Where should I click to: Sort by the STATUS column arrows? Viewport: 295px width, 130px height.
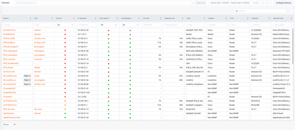(x=74, y=19)
